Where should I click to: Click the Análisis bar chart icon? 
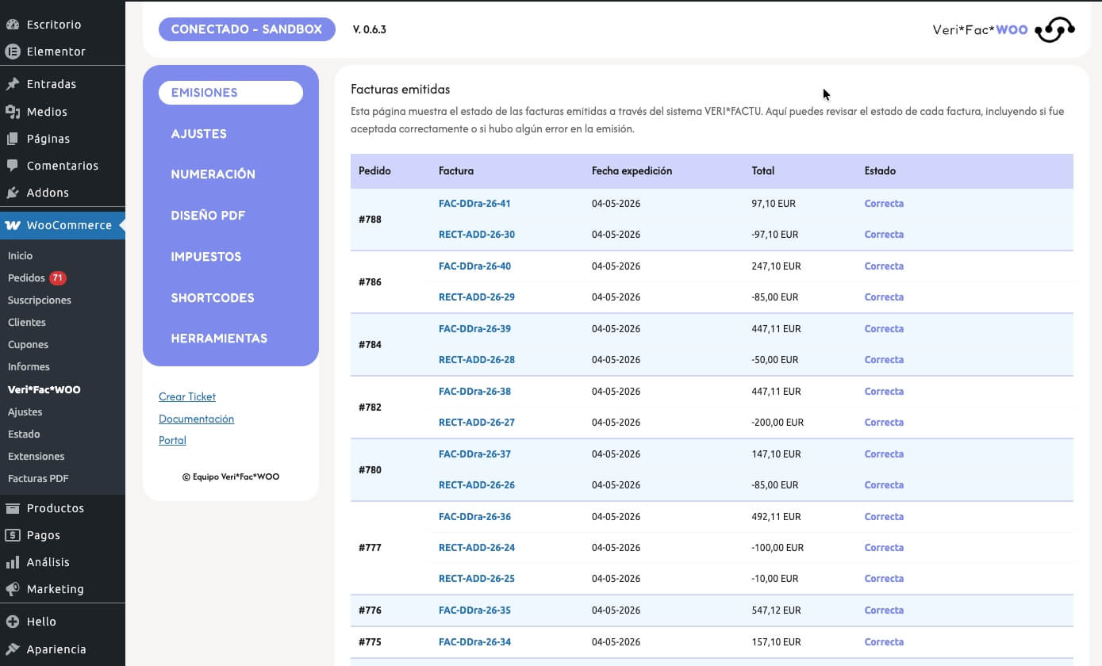(13, 562)
